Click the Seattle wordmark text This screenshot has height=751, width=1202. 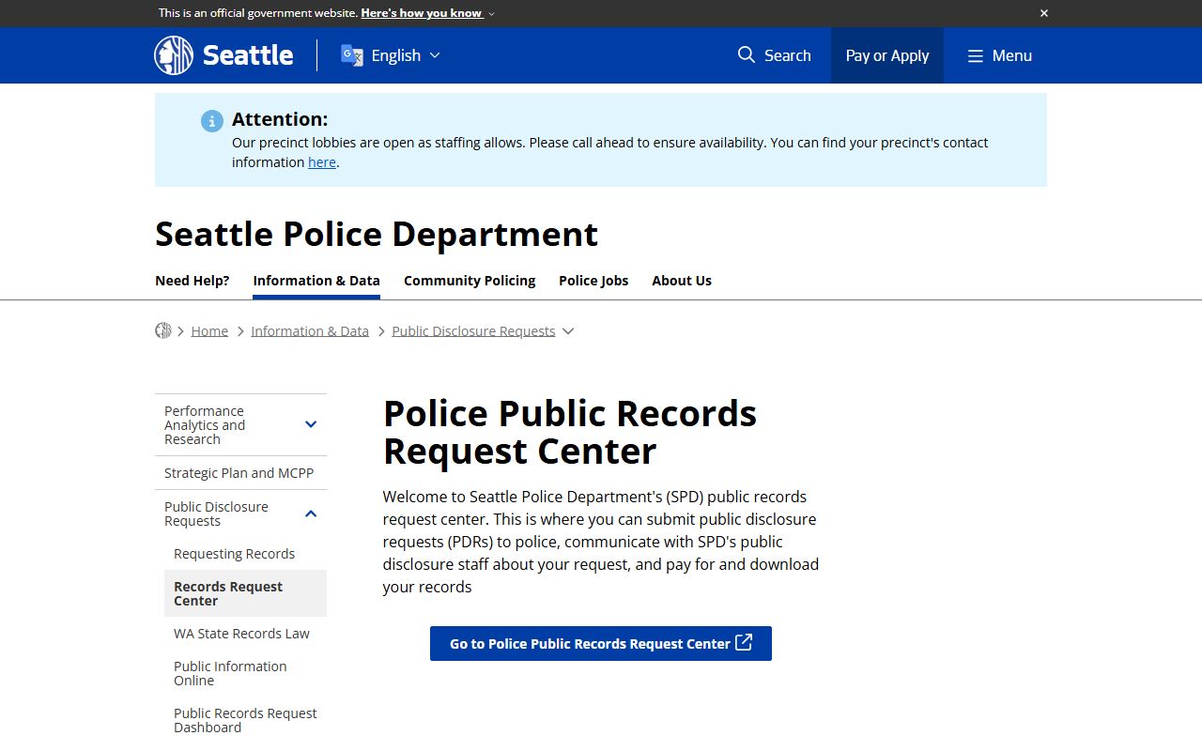[x=248, y=55]
